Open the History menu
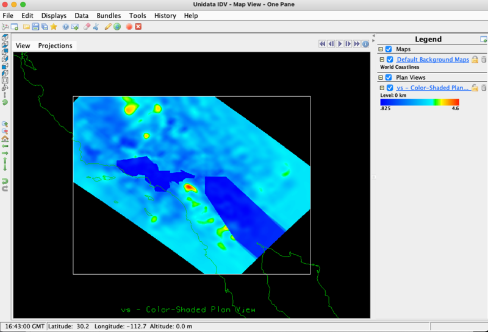488x332 pixels. pyautogui.click(x=165, y=16)
